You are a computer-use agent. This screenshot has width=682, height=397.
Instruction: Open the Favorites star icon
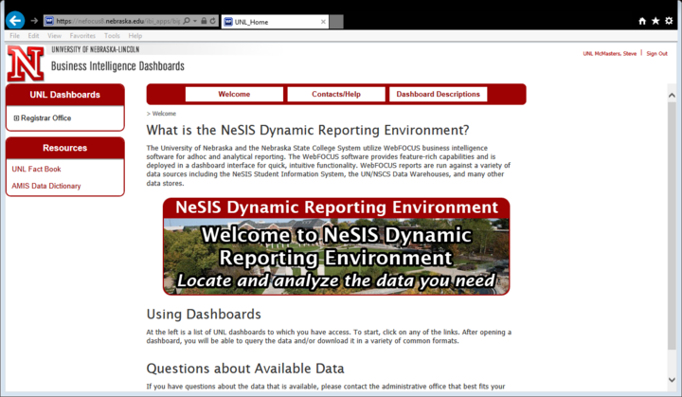pos(655,21)
